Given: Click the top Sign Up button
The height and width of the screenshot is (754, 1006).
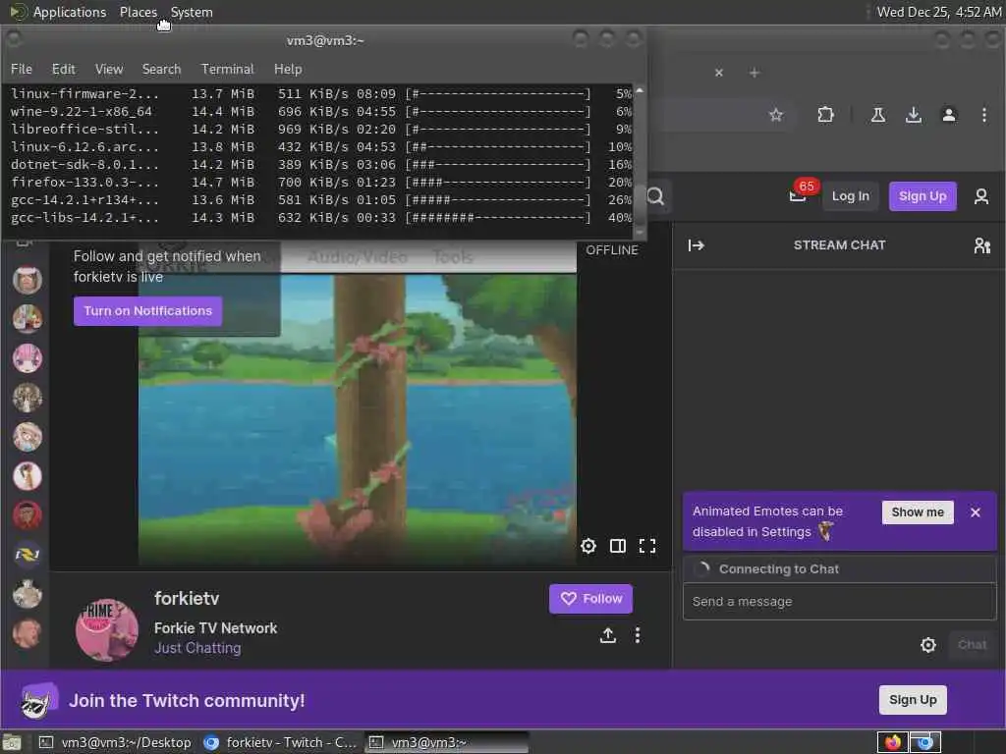Looking at the screenshot, I should (x=922, y=195).
